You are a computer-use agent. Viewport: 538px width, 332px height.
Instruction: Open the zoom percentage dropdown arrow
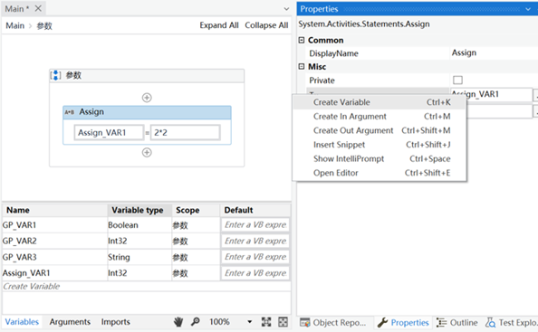tap(249, 322)
